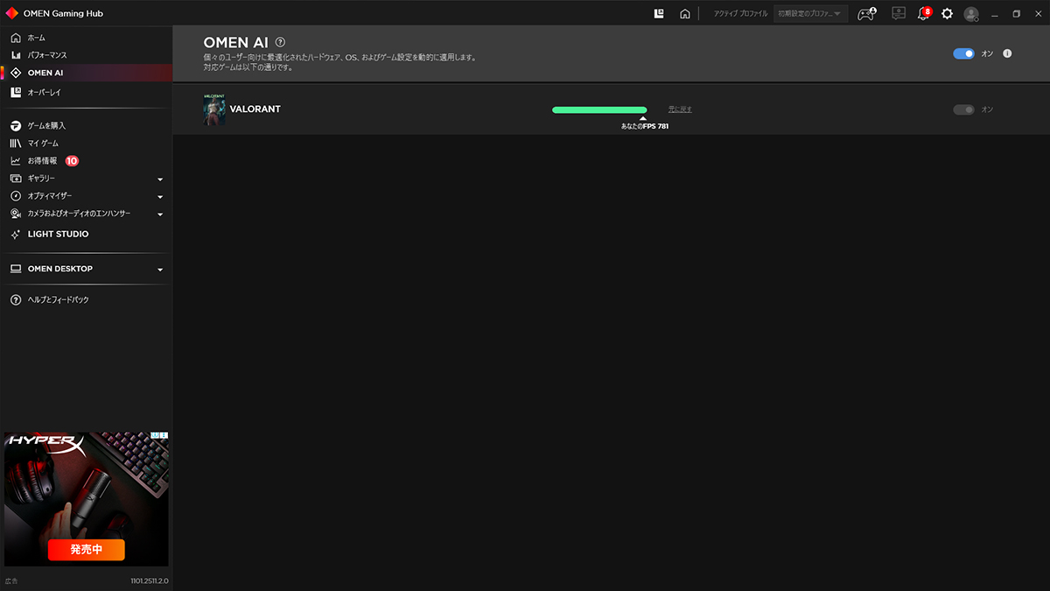This screenshot has height=591, width=1050.
Task: Click the game controller icon in header
Action: (x=865, y=14)
